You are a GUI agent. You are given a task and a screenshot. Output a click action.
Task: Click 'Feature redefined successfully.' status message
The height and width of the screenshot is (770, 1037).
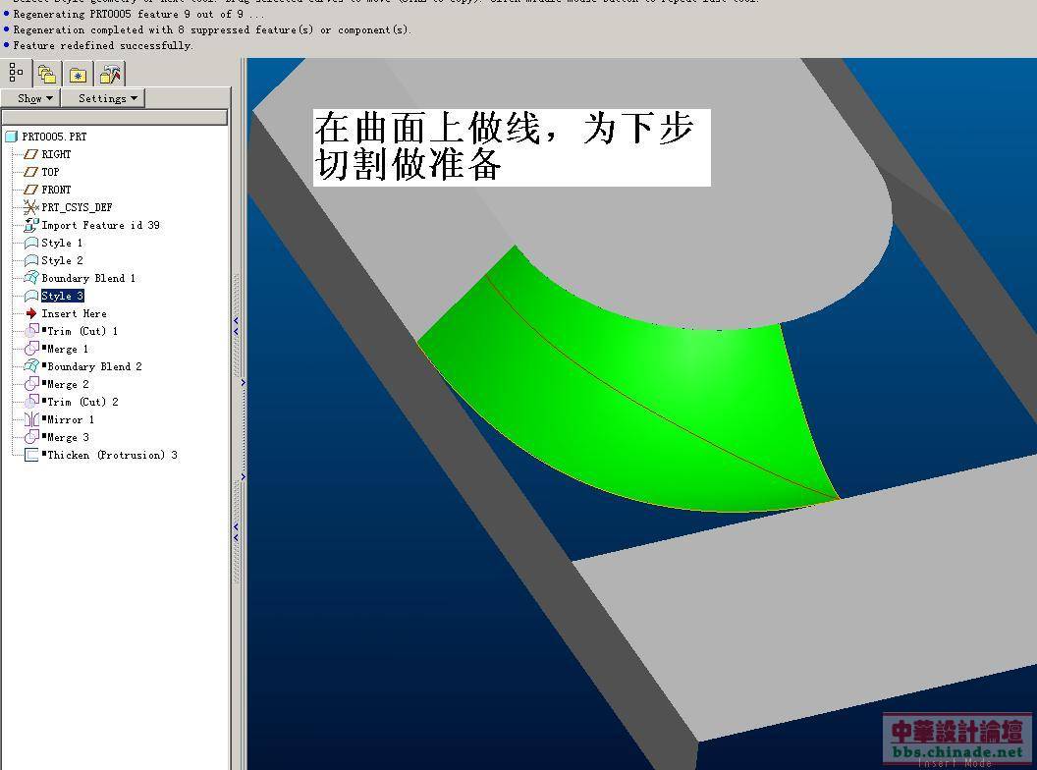point(103,45)
